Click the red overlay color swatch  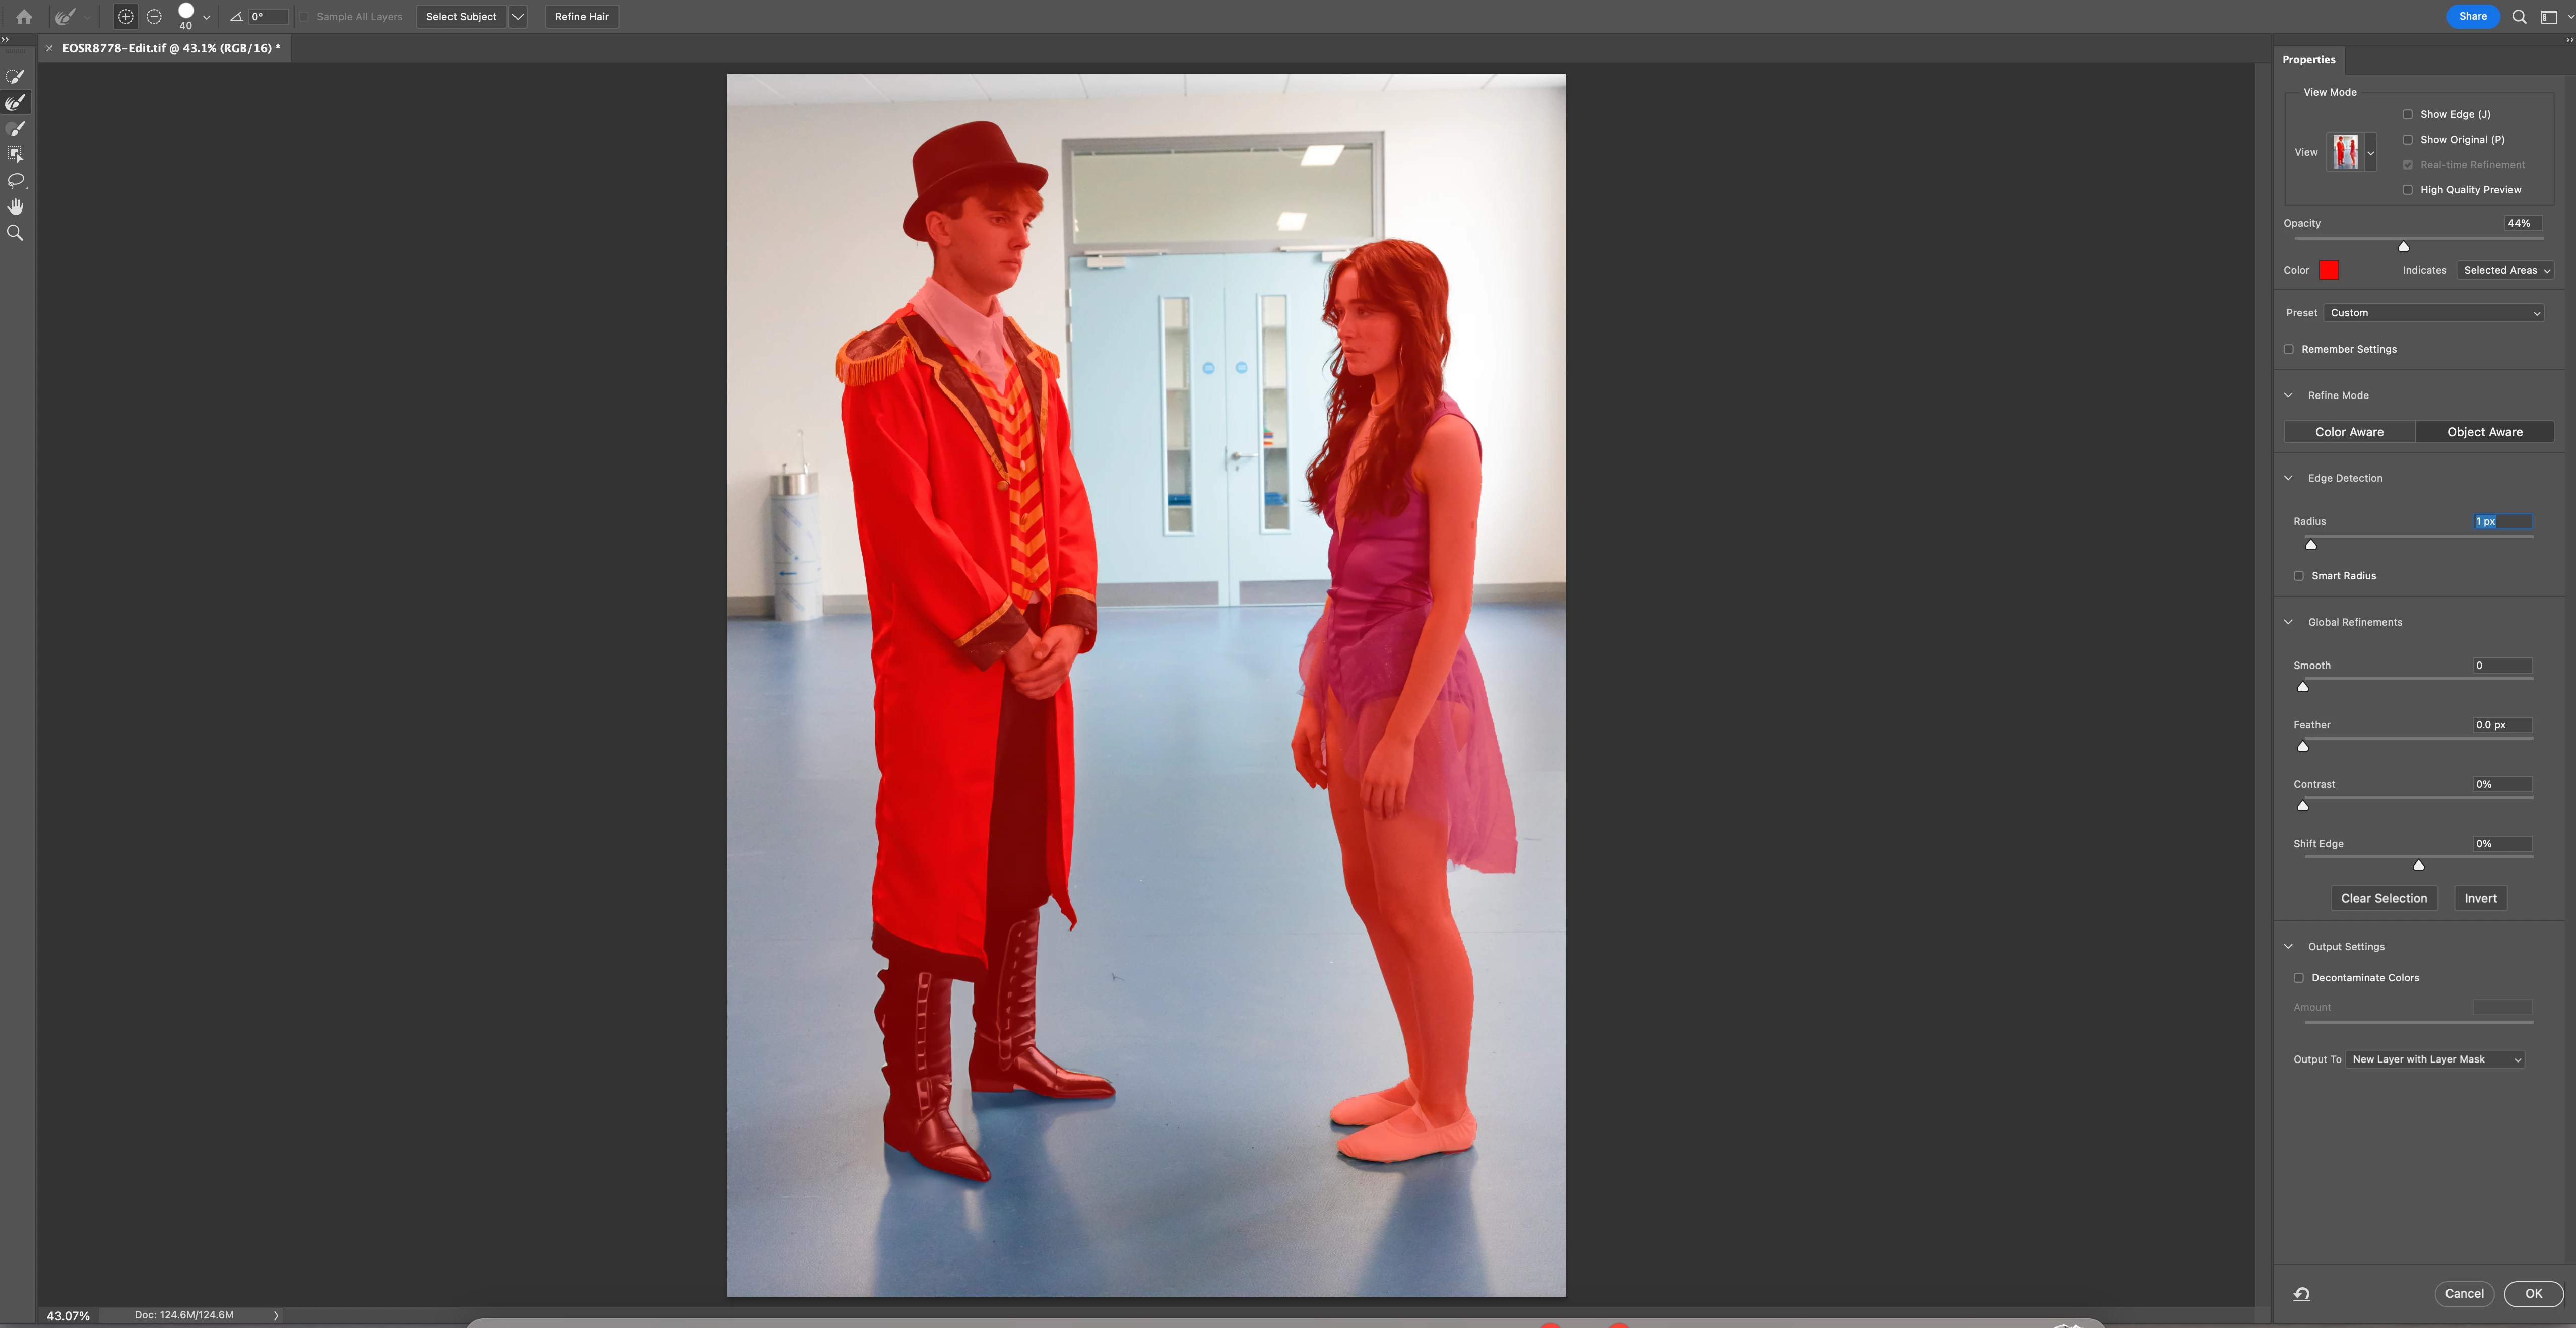[x=2329, y=270]
